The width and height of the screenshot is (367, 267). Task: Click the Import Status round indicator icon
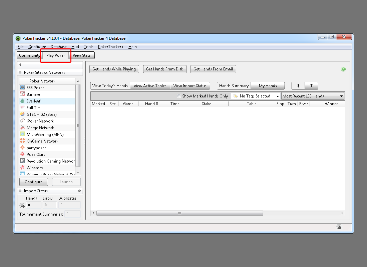pos(79,191)
